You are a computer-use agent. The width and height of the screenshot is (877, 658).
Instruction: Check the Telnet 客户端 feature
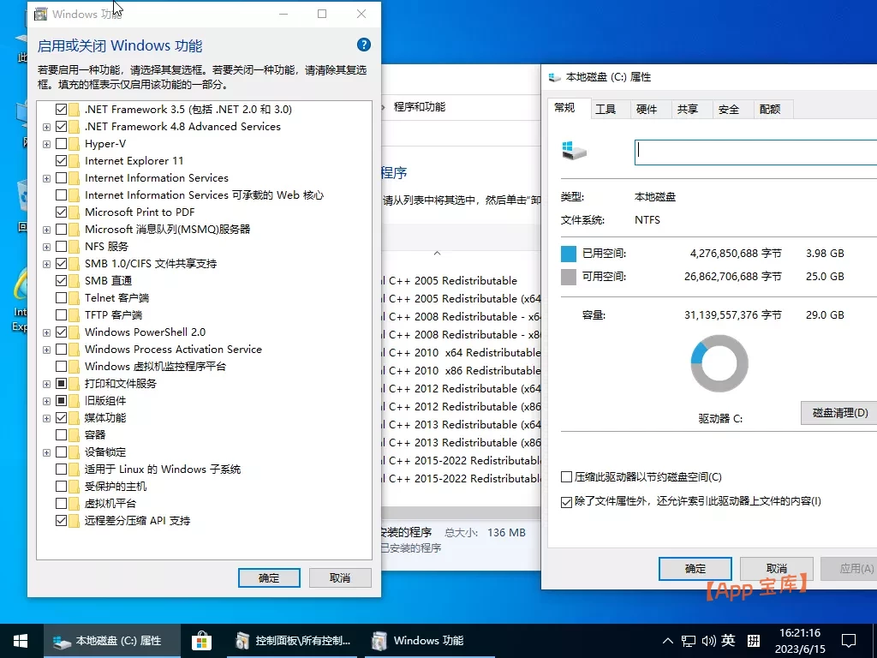tap(61, 297)
